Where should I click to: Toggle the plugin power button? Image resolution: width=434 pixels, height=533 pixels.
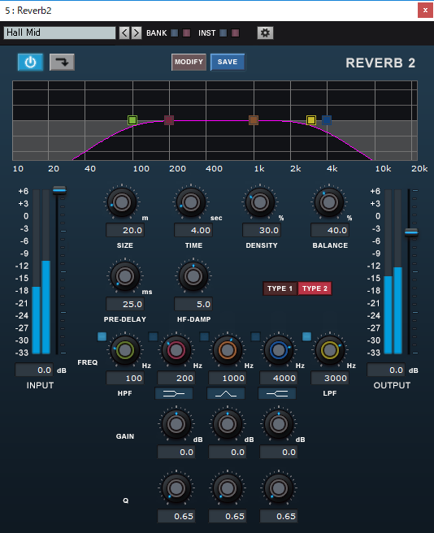coord(30,63)
